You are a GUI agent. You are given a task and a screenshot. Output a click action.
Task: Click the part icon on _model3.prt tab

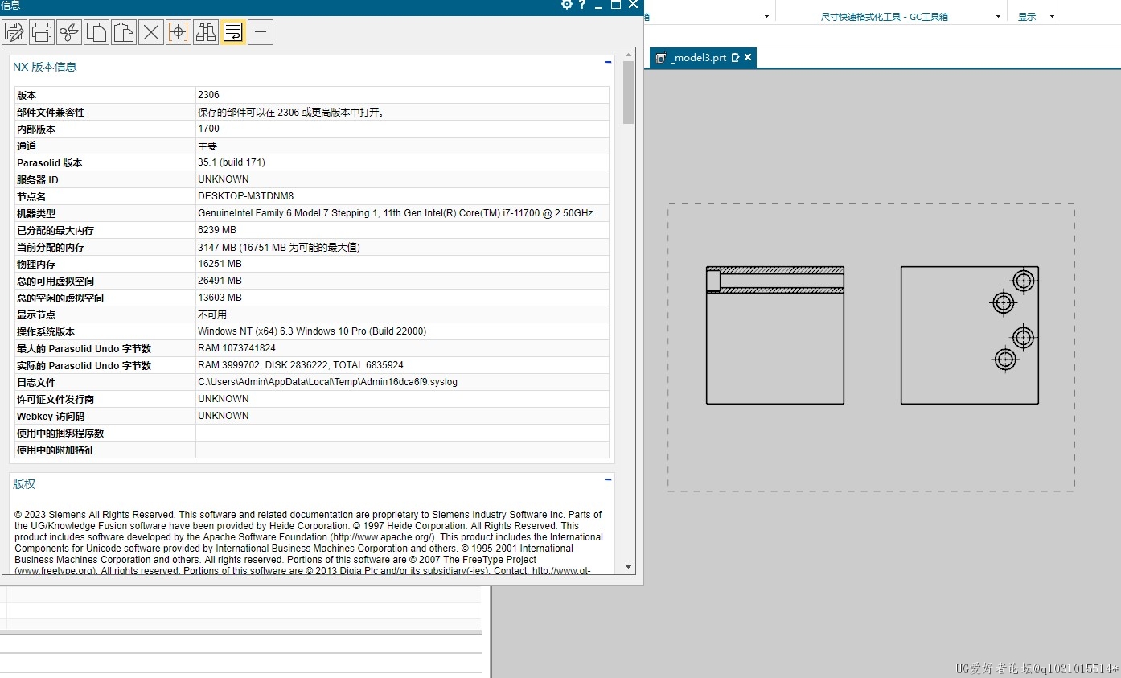[661, 58]
